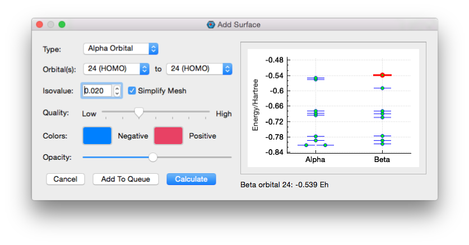This screenshot has height=245, width=469.
Task: Click the Quality slider handle
Action: [x=138, y=113]
